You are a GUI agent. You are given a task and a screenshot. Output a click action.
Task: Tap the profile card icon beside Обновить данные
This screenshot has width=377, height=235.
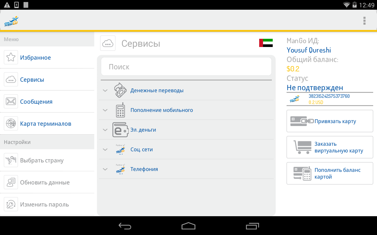11,182
